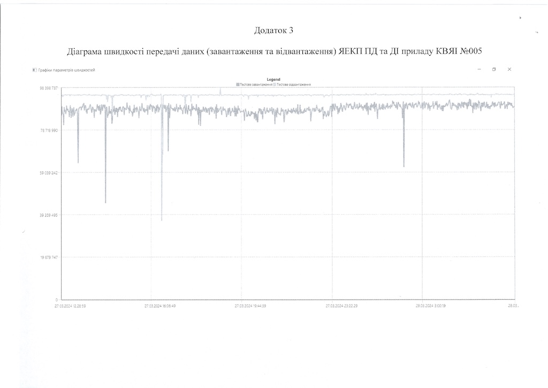The image size is (548, 388).
Task: Click the 27.03.2024 23:22:29 time axis label
Action: [x=341, y=306]
